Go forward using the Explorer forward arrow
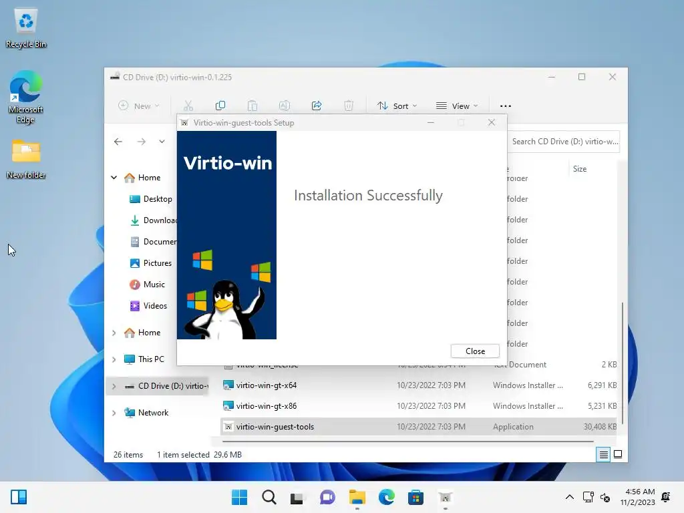Viewport: 684px width, 513px height. [x=142, y=142]
